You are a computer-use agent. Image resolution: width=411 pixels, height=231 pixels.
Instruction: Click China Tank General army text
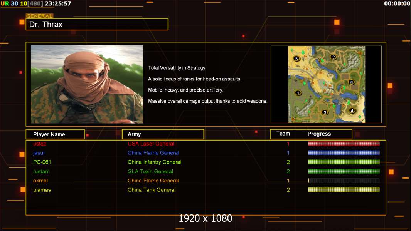152,190
